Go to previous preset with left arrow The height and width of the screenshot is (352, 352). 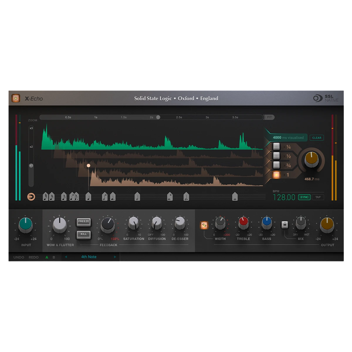66,257
